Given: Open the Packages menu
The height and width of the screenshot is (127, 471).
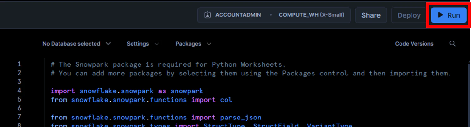Looking at the screenshot, I should click(193, 44).
